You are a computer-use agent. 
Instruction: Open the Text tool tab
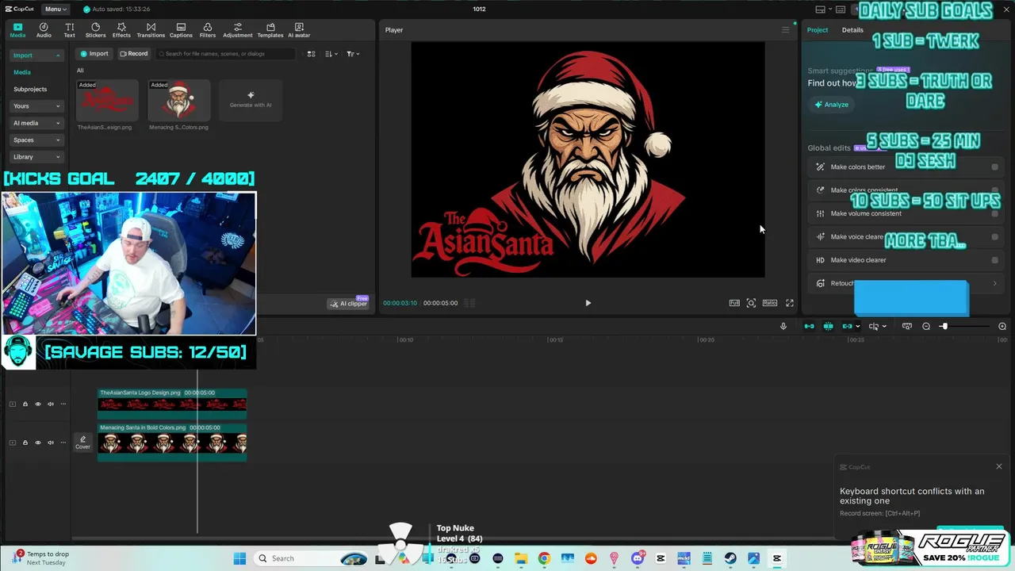(x=69, y=30)
